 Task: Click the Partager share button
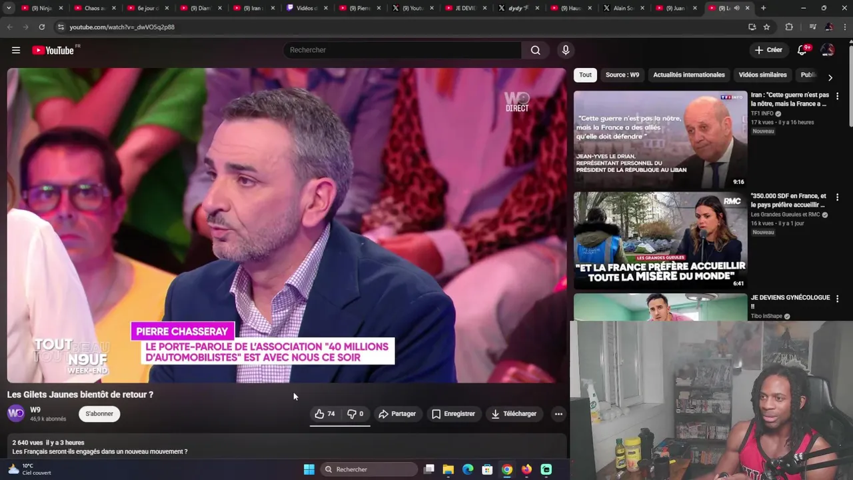pyautogui.click(x=397, y=414)
